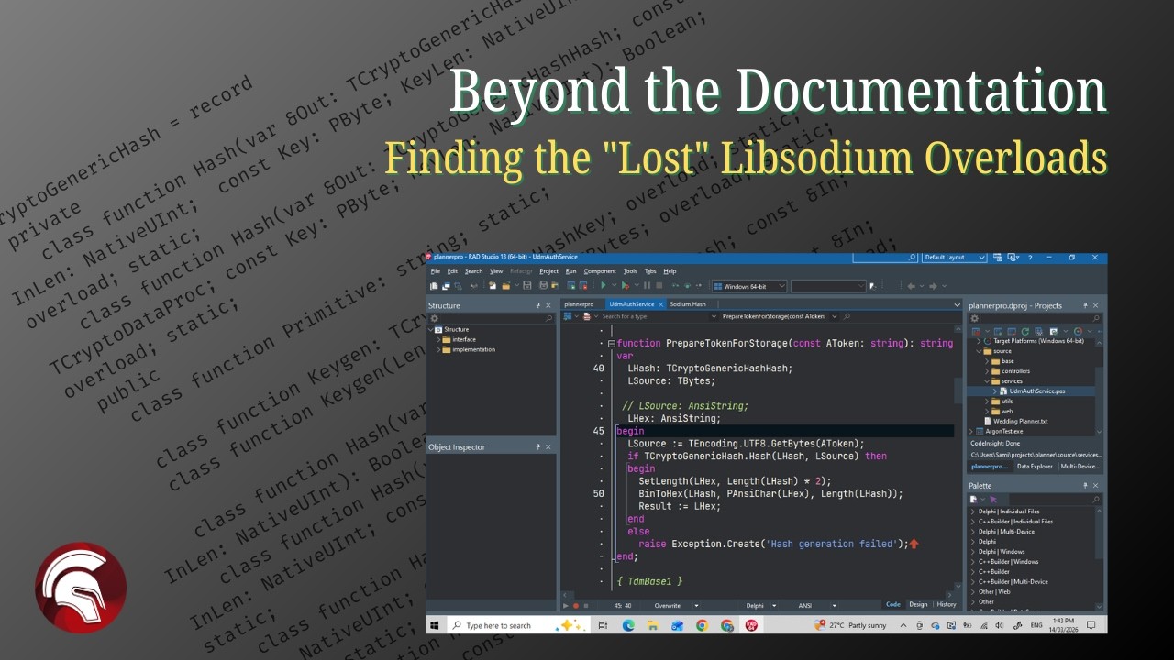
Task: Click the RAD Studio taskbar icon
Action: (x=751, y=625)
